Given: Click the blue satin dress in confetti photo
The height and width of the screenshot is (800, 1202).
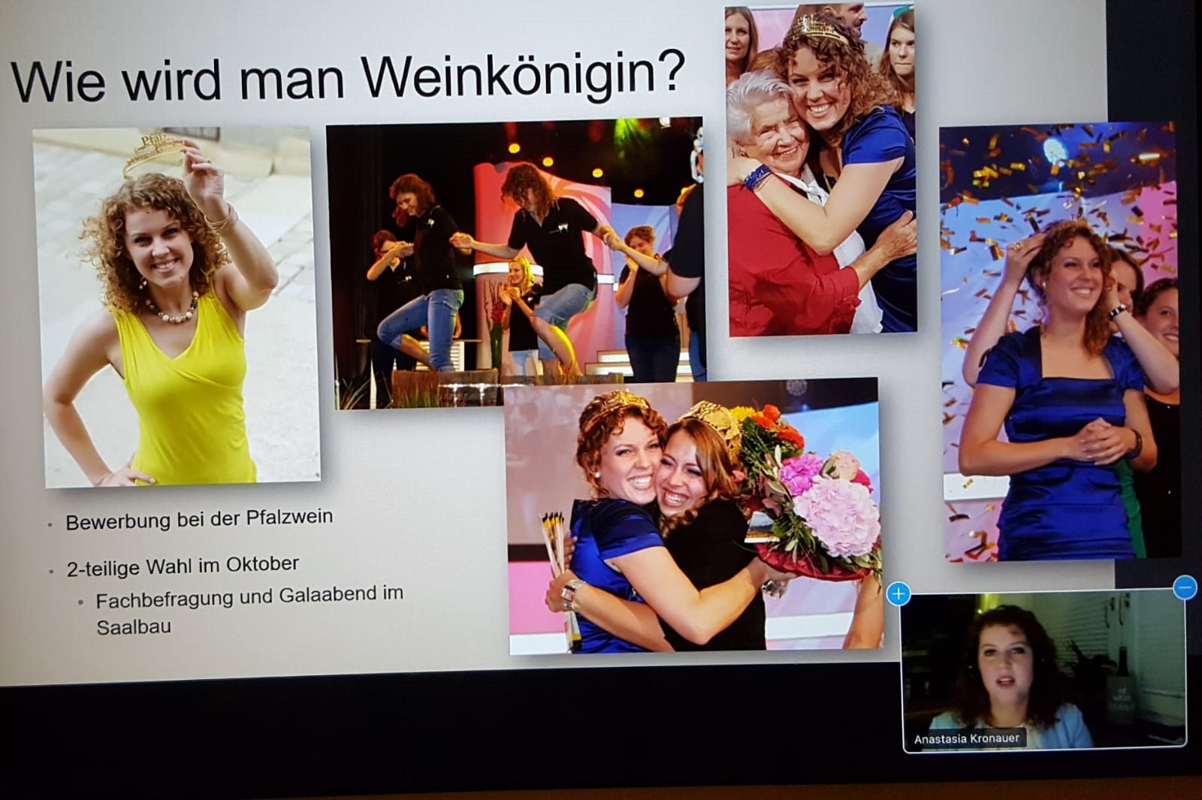Looking at the screenshot, I should [1052, 443].
